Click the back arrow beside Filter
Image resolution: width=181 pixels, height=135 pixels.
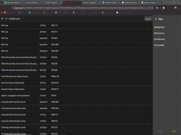(x=156, y=19)
